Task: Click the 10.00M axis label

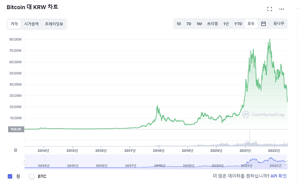Action: (15, 118)
